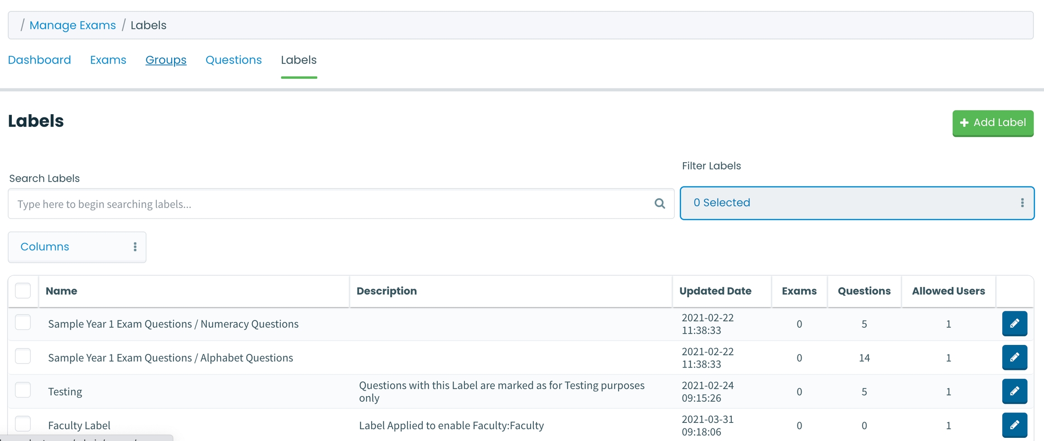1044x441 pixels.
Task: Click the three-dot icon on Columns
Action: click(x=135, y=247)
